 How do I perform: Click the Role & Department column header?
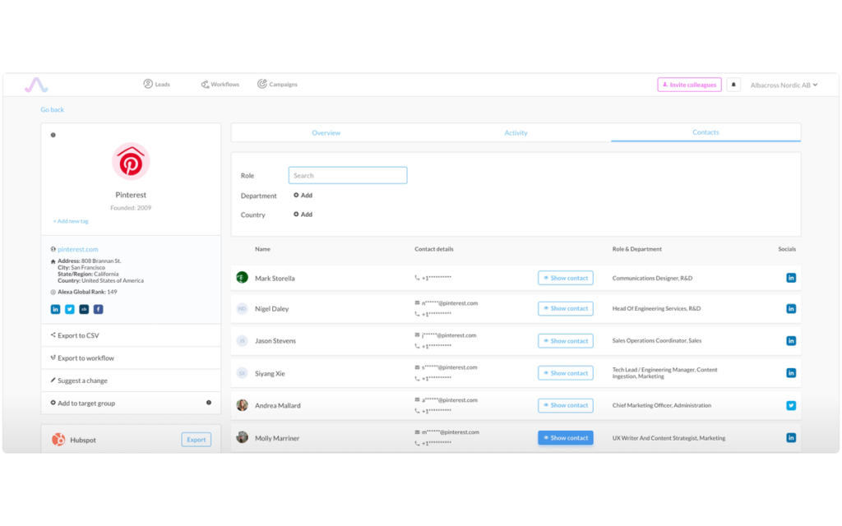tap(637, 249)
